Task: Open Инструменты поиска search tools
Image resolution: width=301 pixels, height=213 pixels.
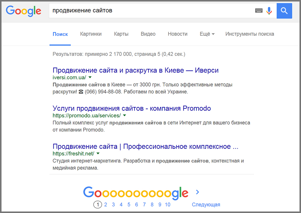Action: tap(250, 34)
